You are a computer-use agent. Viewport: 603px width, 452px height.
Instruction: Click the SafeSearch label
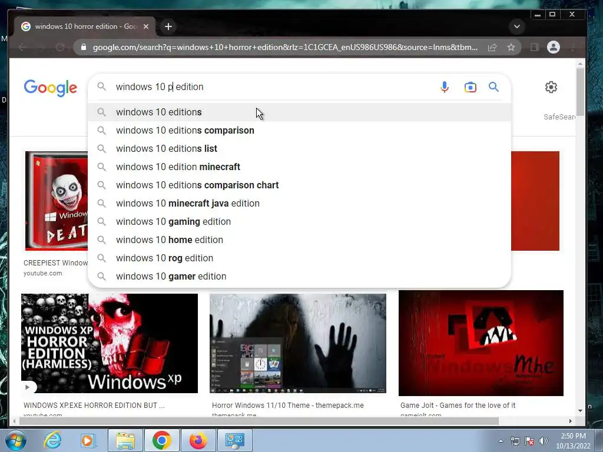coord(559,117)
